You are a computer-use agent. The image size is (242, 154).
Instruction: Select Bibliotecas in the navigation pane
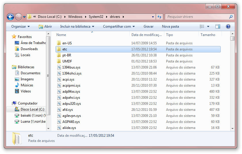click(x=26, y=67)
